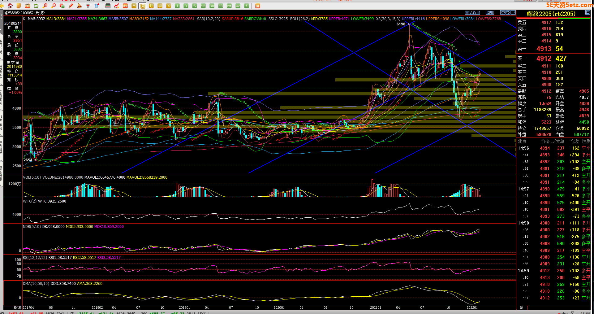Screen dimensions: 594x314
Task: Open the Tick chart view icon
Action: pyautogui.click(x=125, y=6)
